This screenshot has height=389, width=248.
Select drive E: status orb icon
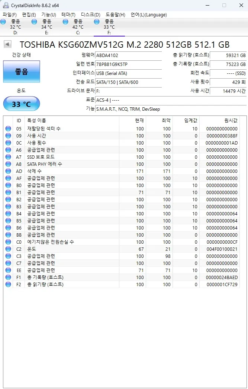pos(34,22)
